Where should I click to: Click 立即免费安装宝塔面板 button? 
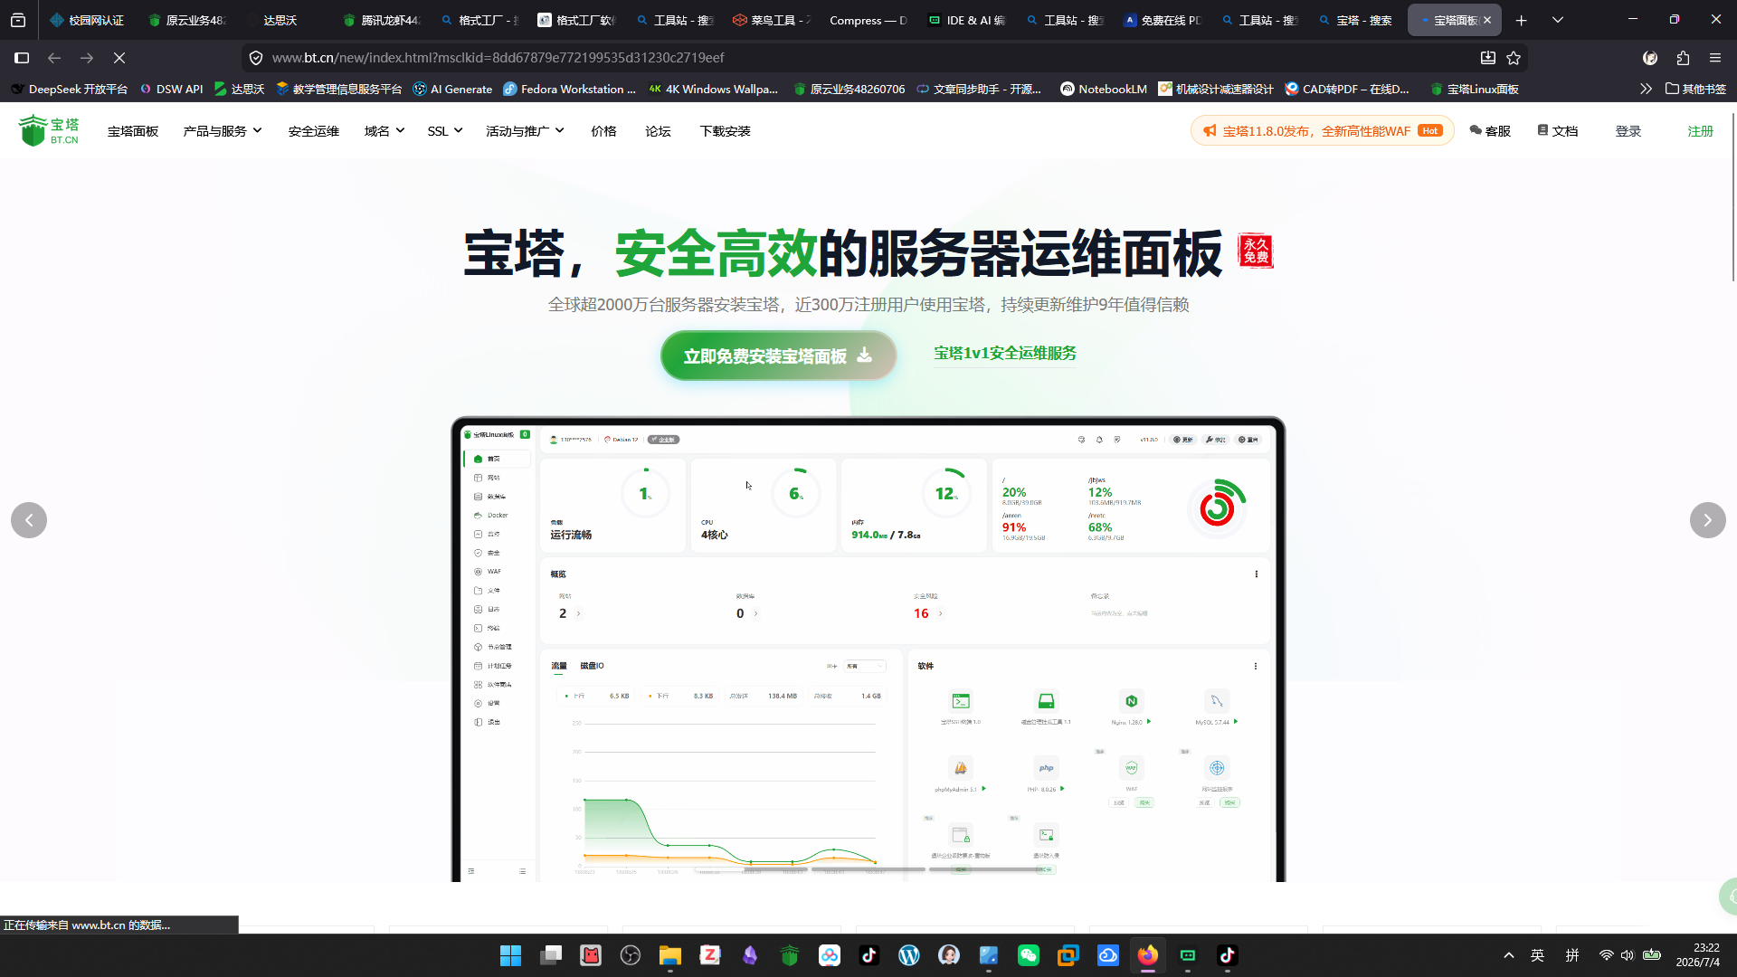[778, 356]
